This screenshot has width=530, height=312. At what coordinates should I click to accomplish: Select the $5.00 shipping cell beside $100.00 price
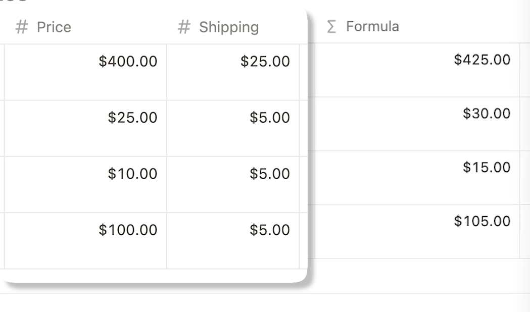(233, 241)
